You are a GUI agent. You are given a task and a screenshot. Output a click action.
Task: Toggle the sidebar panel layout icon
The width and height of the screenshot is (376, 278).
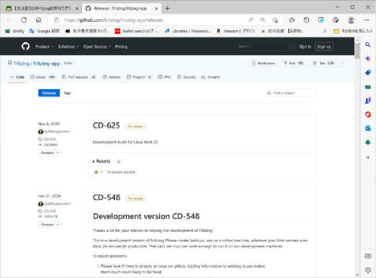(x=368, y=256)
